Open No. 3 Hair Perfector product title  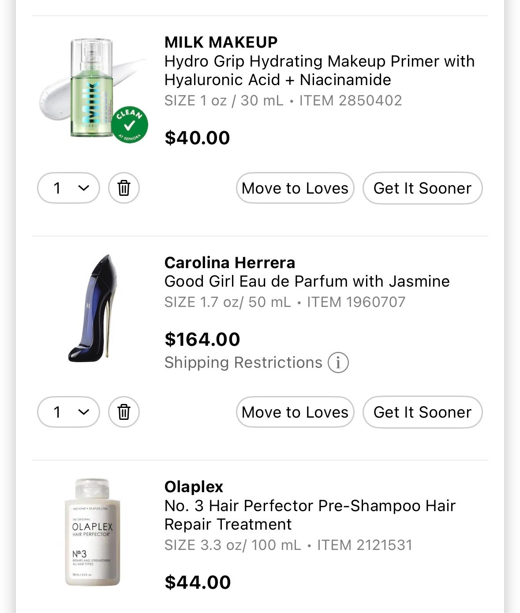click(x=310, y=515)
